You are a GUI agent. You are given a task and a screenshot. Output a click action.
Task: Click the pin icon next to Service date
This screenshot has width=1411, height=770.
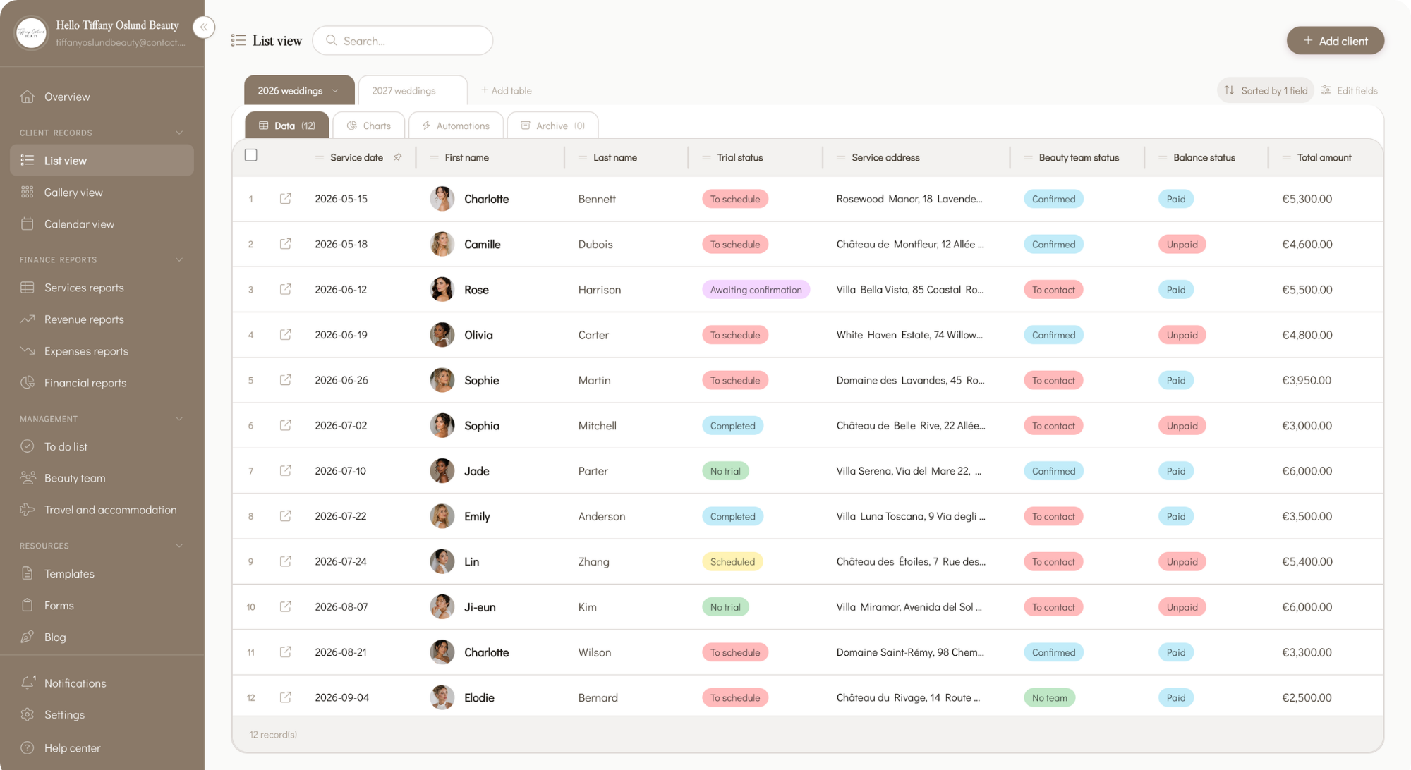[398, 157]
